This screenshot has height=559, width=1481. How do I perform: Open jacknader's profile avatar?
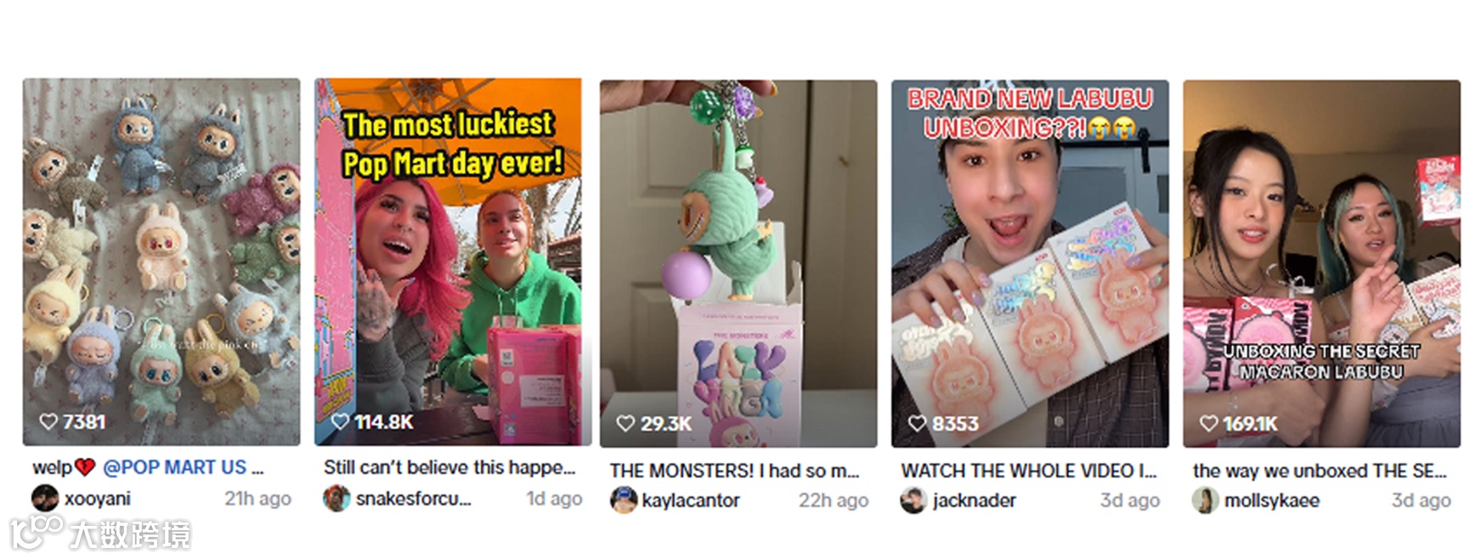(x=913, y=500)
